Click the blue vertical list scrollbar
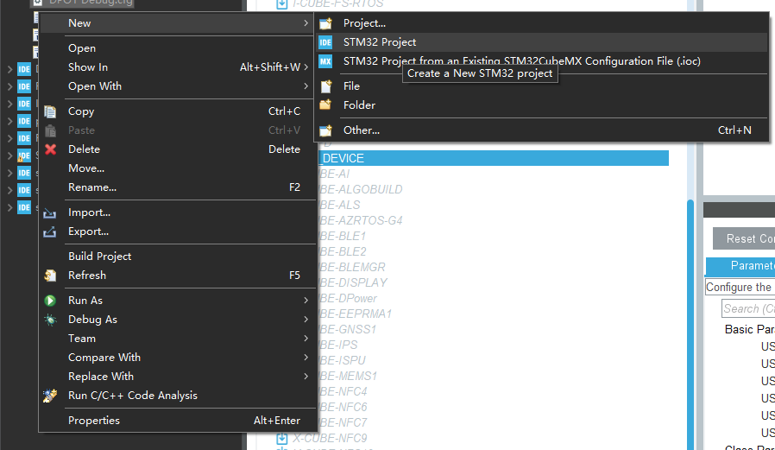Image resolution: width=775 pixels, height=450 pixels. click(x=690, y=320)
